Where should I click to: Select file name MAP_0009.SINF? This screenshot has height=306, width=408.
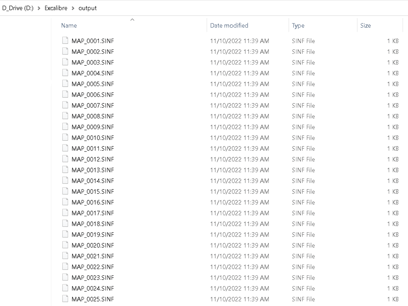point(93,127)
